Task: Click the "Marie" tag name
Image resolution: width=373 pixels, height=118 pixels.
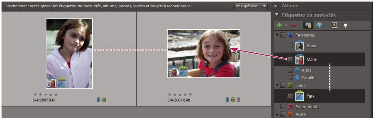Action: 312,59
